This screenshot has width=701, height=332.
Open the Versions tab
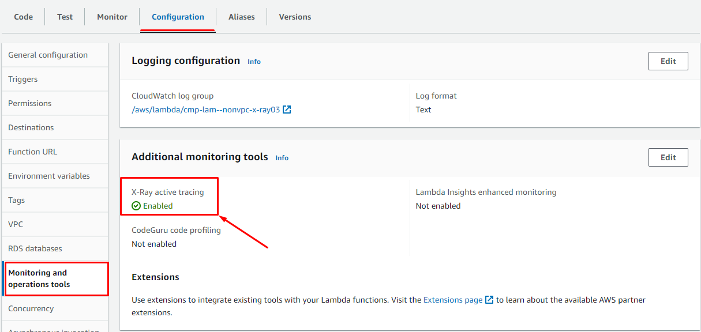click(x=295, y=17)
